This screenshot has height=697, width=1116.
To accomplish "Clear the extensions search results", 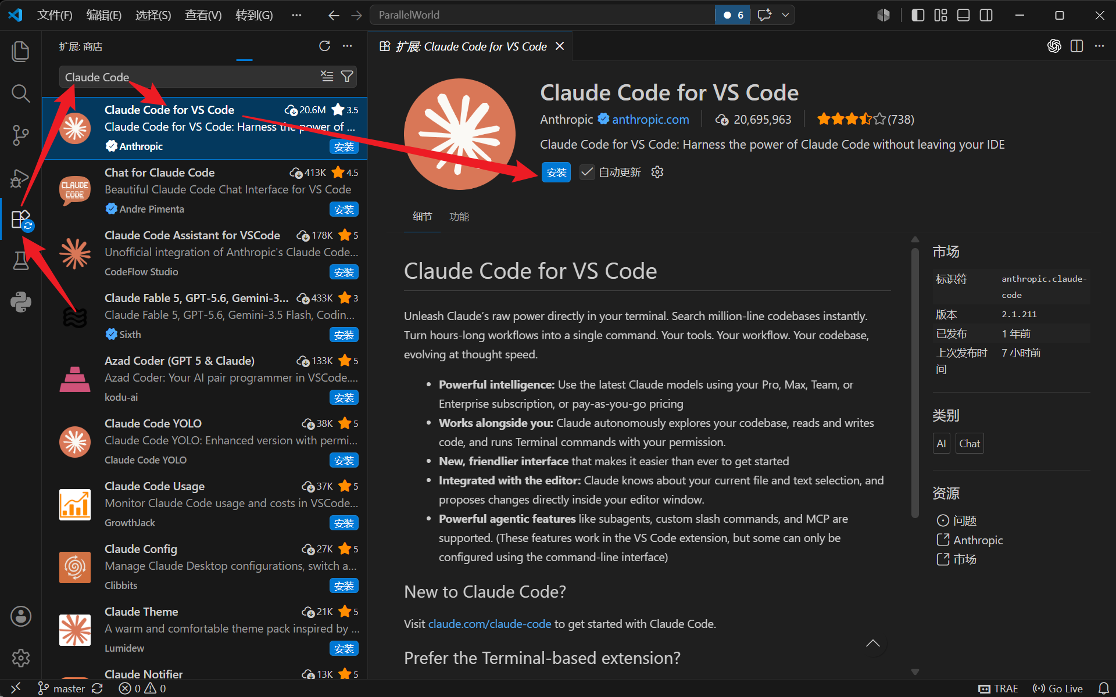I will click(327, 76).
